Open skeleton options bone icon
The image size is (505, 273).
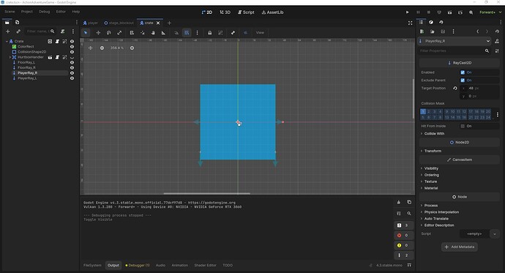[233, 32]
